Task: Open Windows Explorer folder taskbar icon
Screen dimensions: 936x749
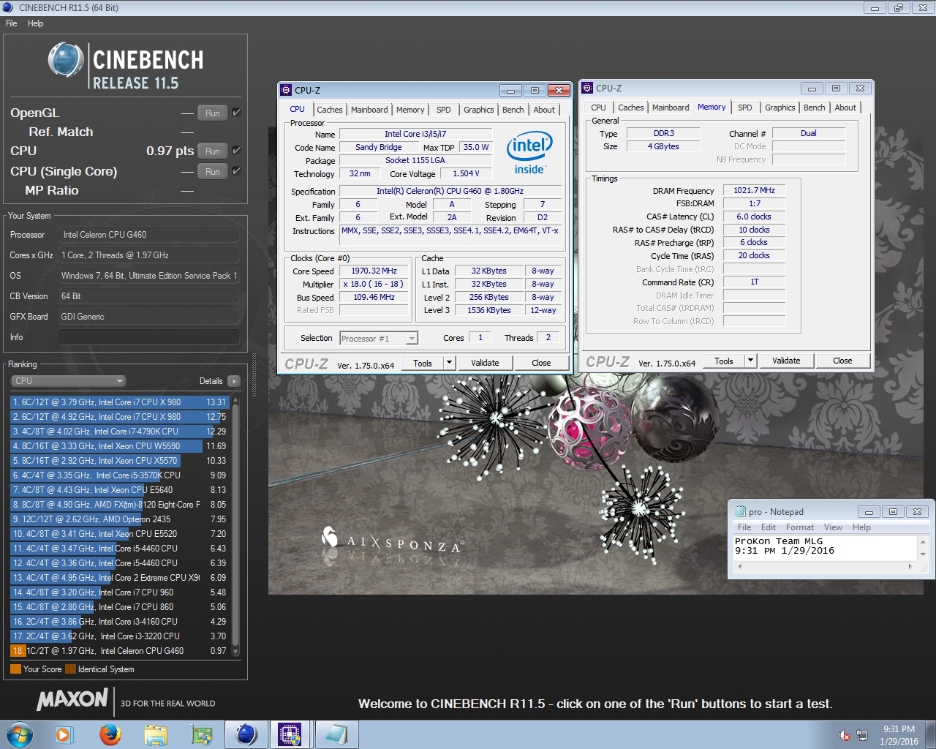Action: [156, 734]
